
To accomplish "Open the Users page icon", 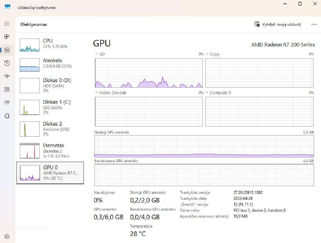I will tap(7, 89).
